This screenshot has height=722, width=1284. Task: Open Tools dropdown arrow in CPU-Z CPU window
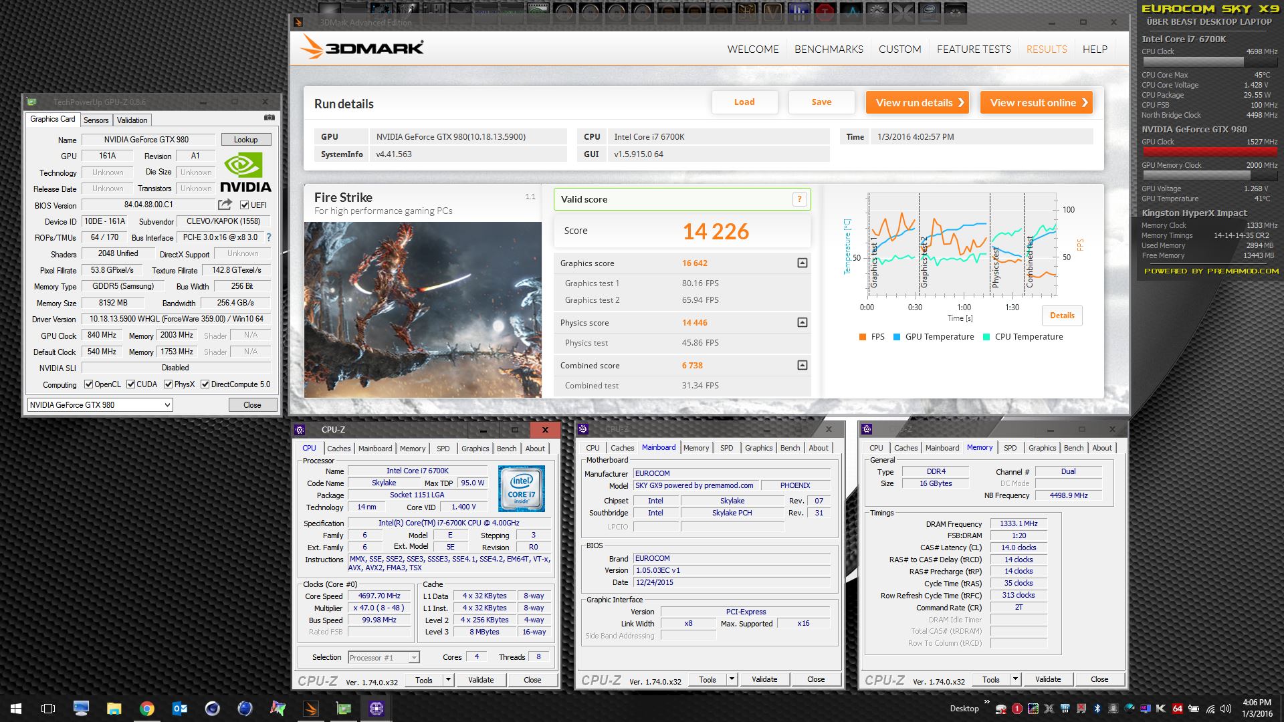pyautogui.click(x=448, y=680)
